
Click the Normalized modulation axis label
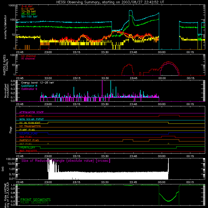point(6,91)
